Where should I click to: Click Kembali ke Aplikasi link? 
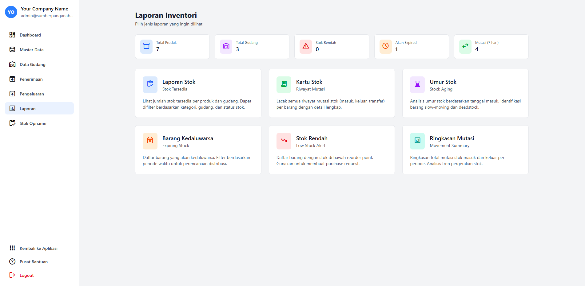[38, 248]
